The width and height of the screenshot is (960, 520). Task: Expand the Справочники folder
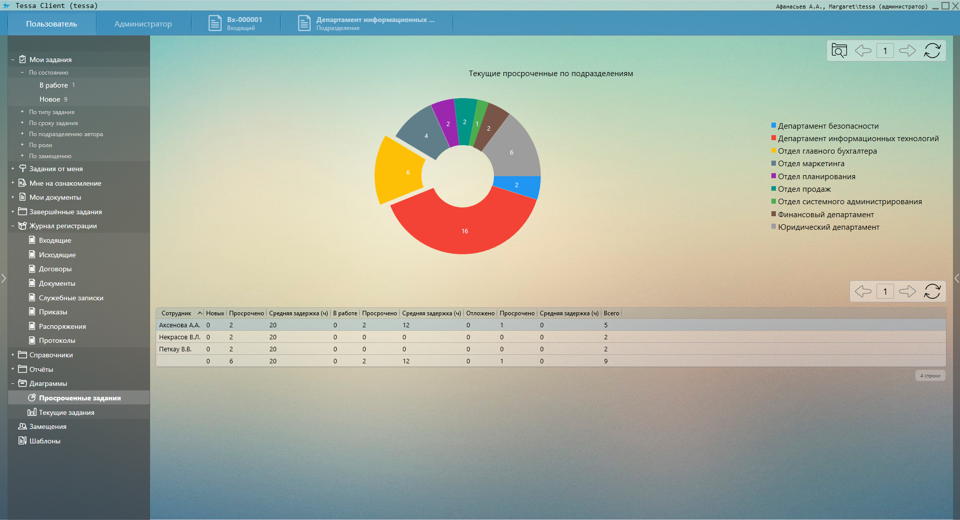point(13,355)
